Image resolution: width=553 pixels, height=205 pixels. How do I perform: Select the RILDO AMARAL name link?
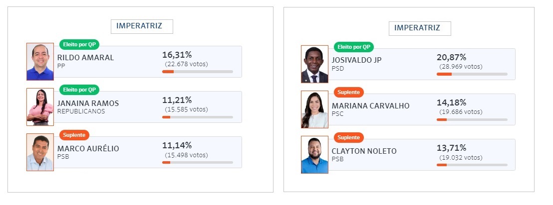(x=85, y=58)
